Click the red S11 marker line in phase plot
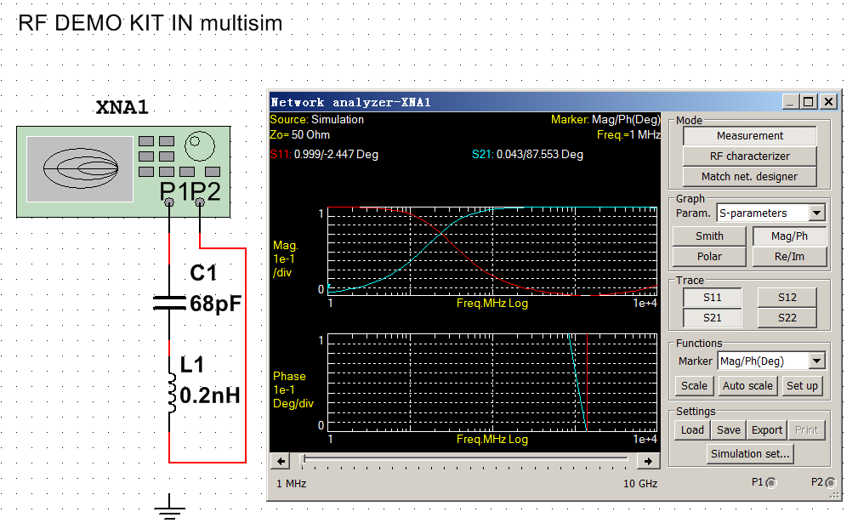This screenshot has width=858, height=523. (x=587, y=382)
